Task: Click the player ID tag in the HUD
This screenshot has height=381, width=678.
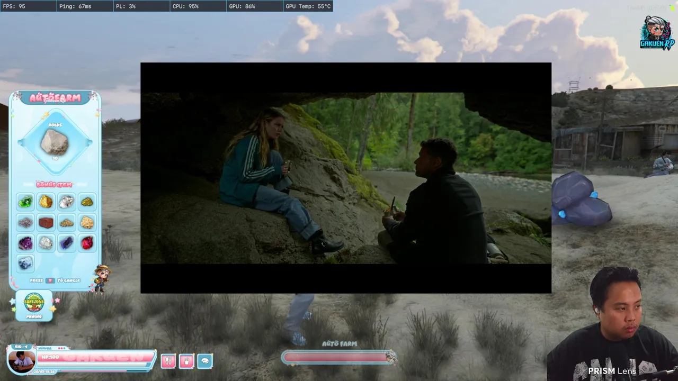Action: tap(20, 347)
